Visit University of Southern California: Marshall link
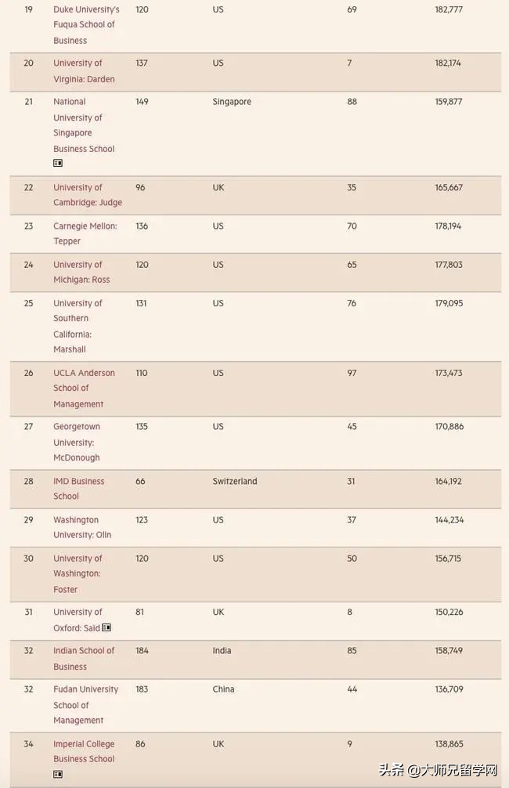This screenshot has width=509, height=788. coord(78,326)
